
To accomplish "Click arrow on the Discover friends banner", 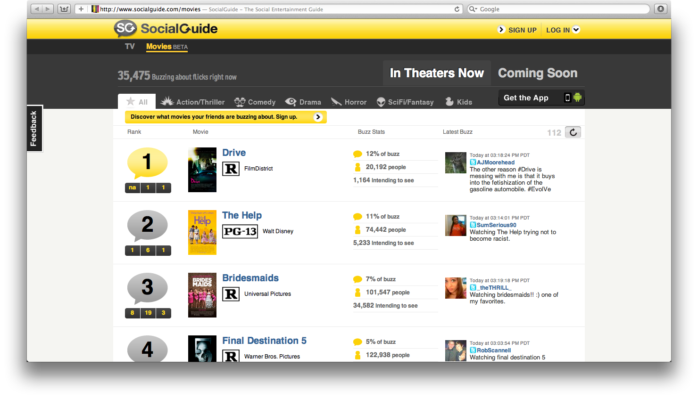I will pyautogui.click(x=318, y=117).
